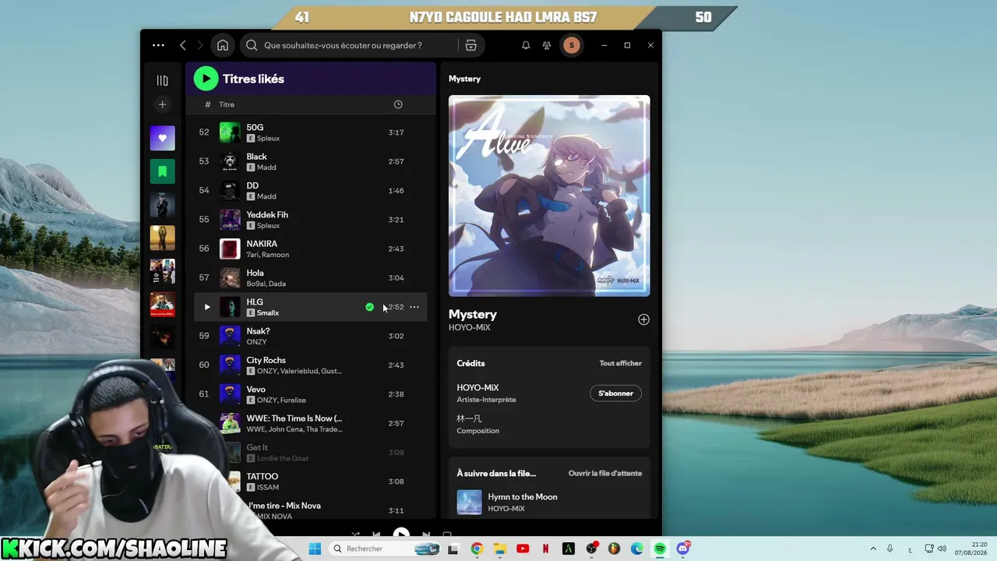Screen dimensions: 997x561
Task: Remove HLG from liked with green check
Action: (x=369, y=307)
